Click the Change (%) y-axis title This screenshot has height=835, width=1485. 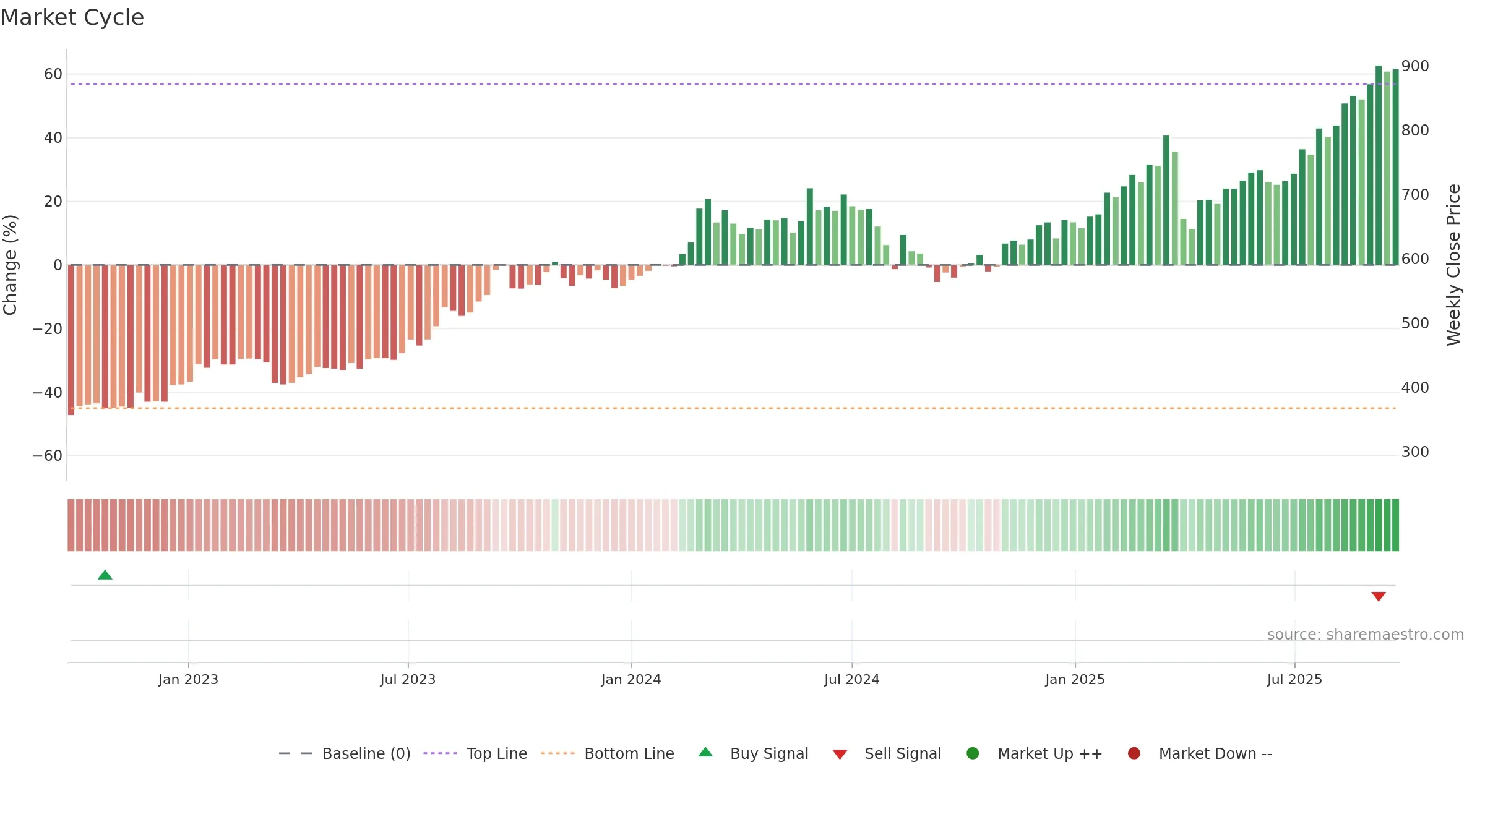[10, 265]
